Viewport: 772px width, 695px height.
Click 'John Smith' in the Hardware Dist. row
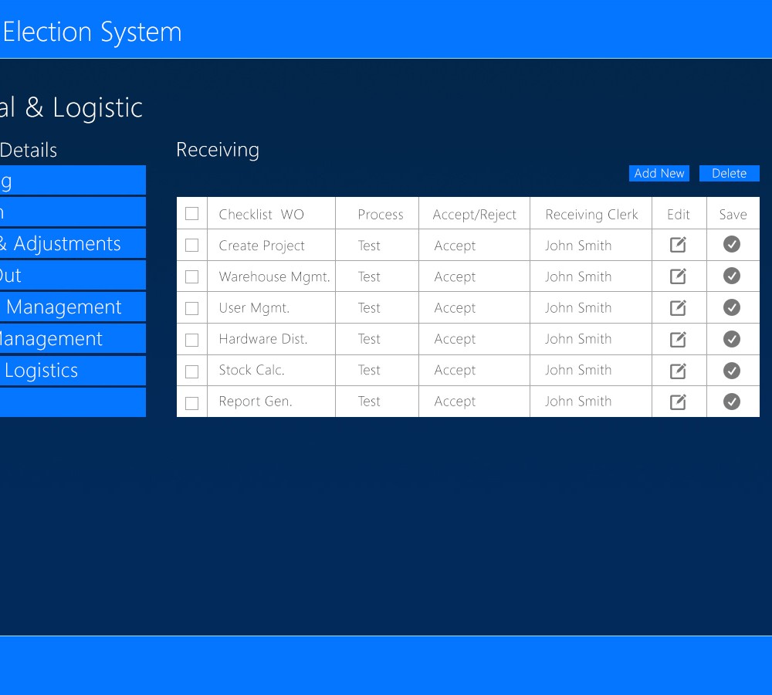coord(578,339)
